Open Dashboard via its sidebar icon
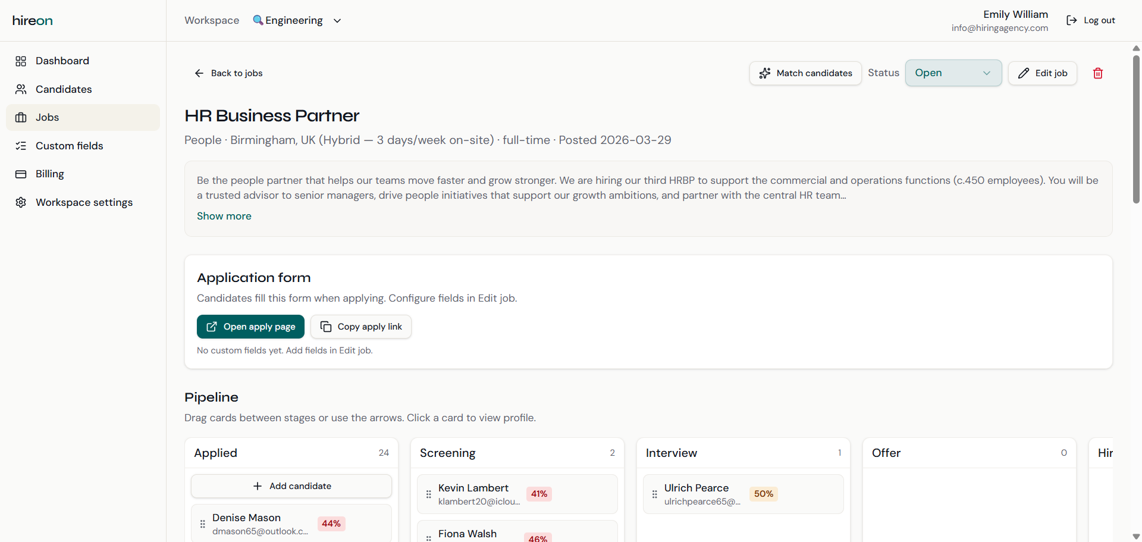 click(x=21, y=61)
